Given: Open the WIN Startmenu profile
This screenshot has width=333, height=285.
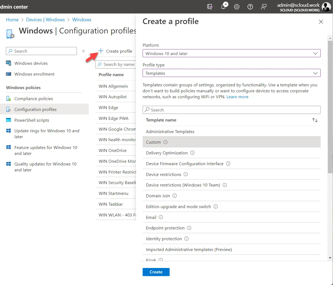Looking at the screenshot, I should [x=114, y=193].
